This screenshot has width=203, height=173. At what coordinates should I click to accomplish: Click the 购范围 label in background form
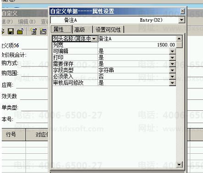coord(10,73)
